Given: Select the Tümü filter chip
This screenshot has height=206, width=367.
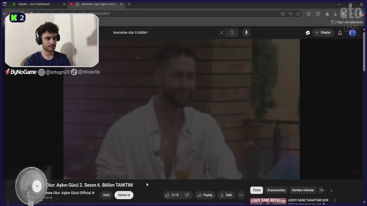Looking at the screenshot, I should (x=257, y=190).
